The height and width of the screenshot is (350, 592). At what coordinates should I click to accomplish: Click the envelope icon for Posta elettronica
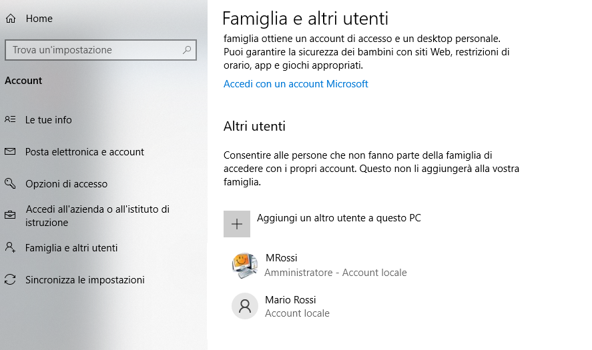coord(10,151)
